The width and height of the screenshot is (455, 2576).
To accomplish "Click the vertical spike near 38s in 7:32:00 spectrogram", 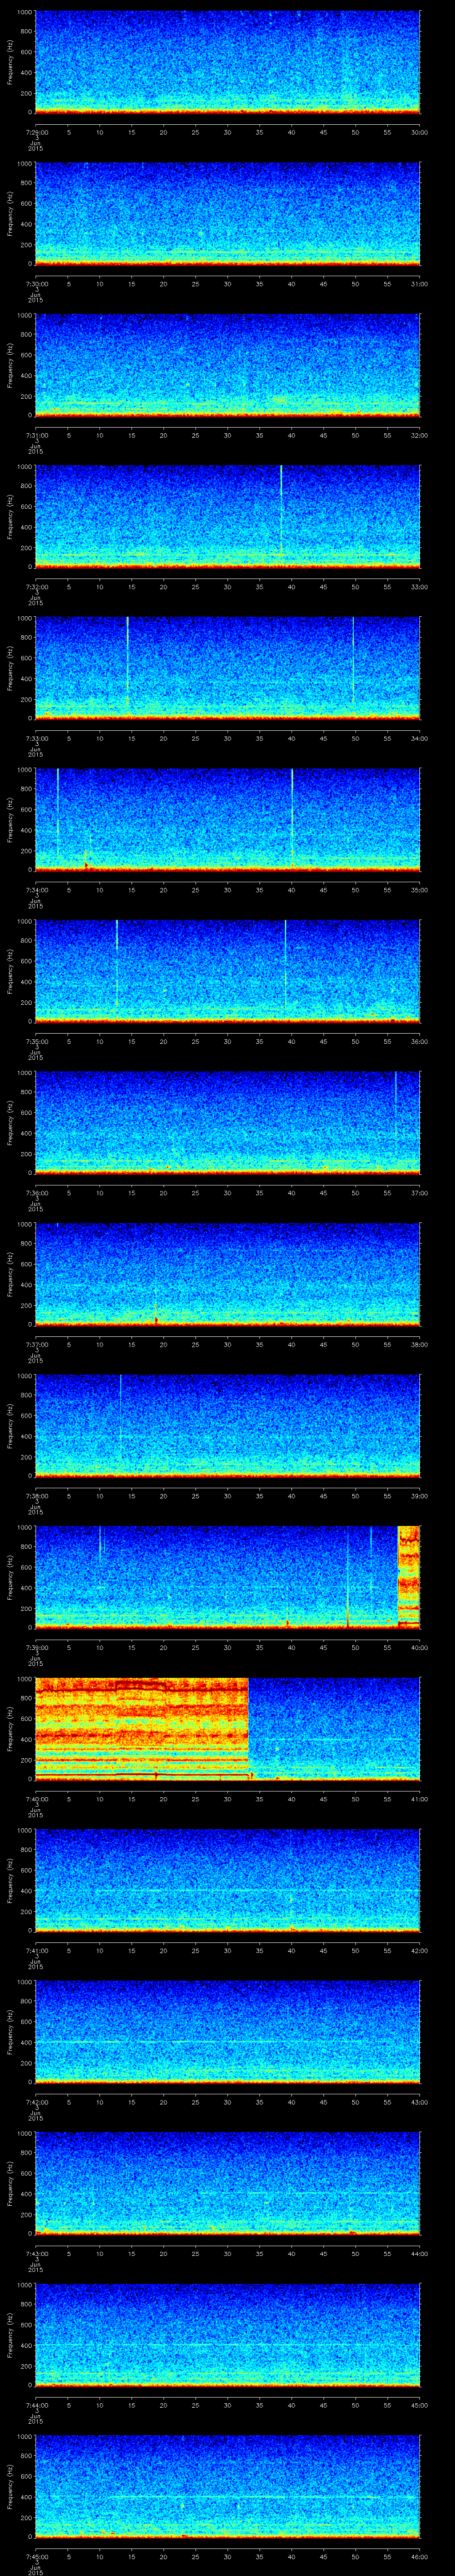I will point(281,510).
